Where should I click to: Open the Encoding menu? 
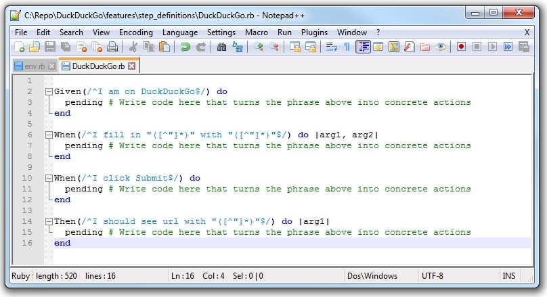136,32
